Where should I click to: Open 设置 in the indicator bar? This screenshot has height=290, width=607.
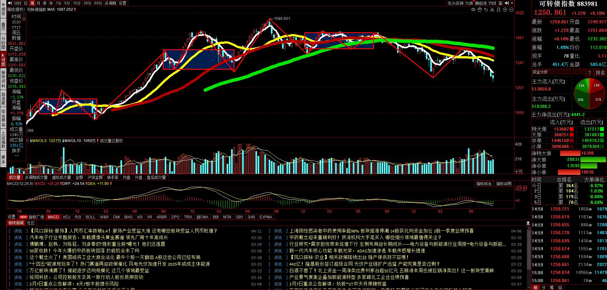pyautogui.click(x=12, y=217)
